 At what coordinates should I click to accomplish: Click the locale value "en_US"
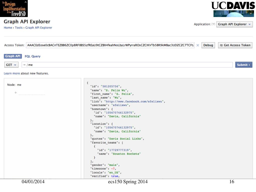114,172
